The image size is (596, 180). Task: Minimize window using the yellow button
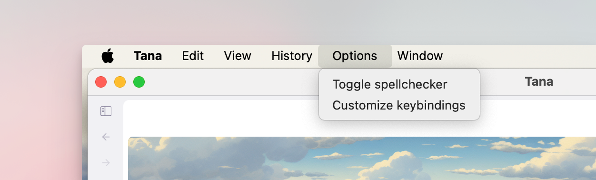[x=120, y=82]
